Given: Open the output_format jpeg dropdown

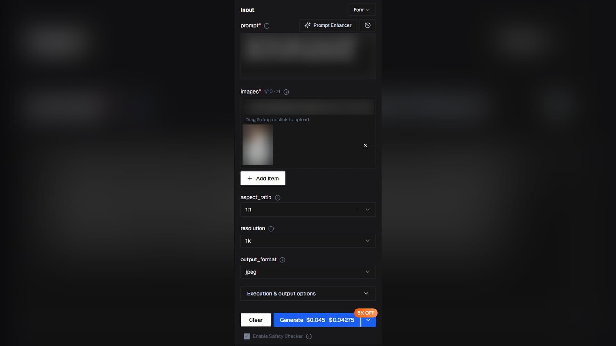Looking at the screenshot, I should pos(308,272).
